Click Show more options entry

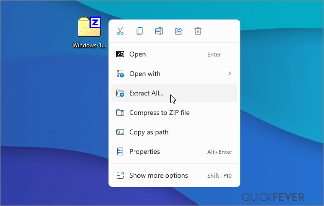(174, 175)
